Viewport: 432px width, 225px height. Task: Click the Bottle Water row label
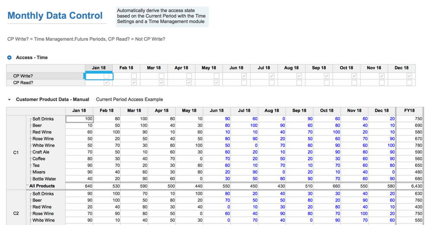pos(44,179)
